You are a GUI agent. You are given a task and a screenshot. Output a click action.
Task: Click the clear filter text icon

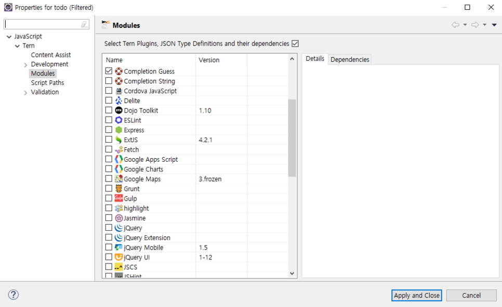(84, 24)
